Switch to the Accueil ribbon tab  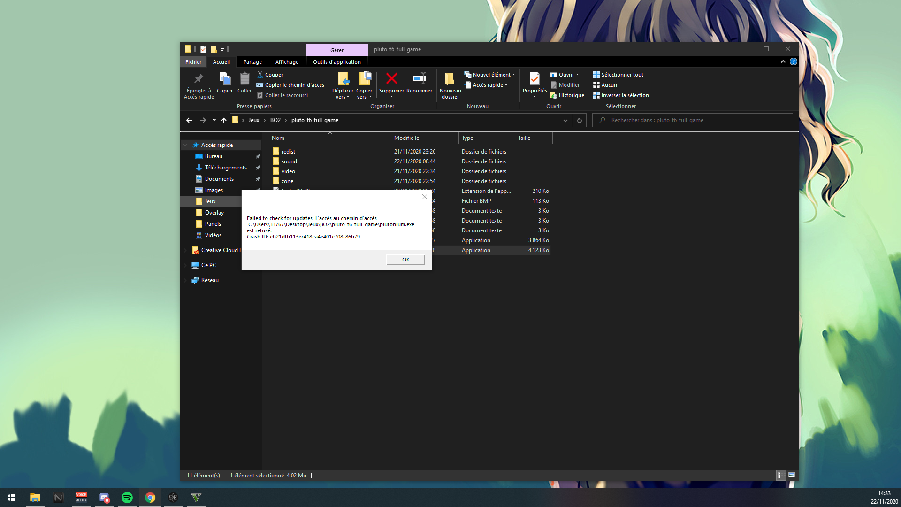point(221,62)
